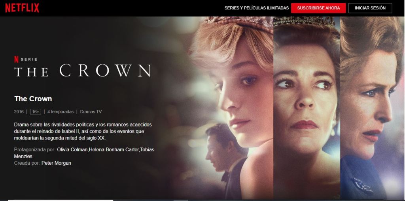Open the Helena Bonham Carter cast link
Image resolution: width=405 pixels, height=201 pixels.
coord(114,149)
